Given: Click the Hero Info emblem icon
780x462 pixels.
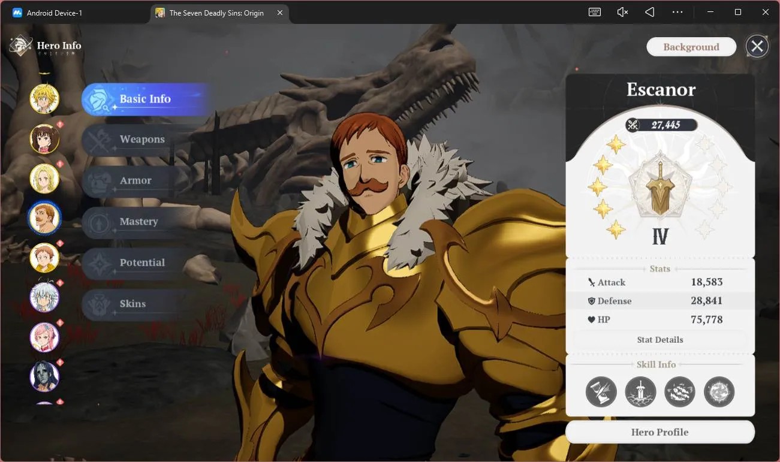Looking at the screenshot, I should [x=21, y=46].
